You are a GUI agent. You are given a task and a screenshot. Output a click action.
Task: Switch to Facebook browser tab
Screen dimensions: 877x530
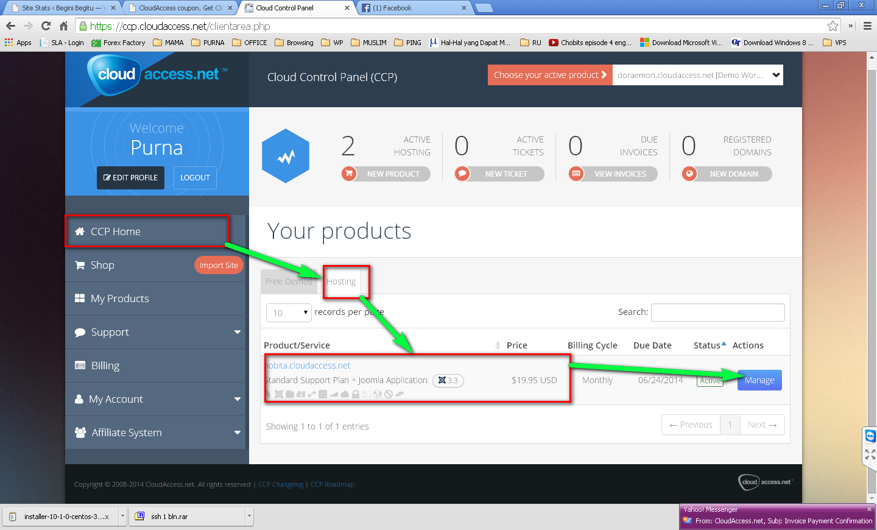pyautogui.click(x=413, y=8)
